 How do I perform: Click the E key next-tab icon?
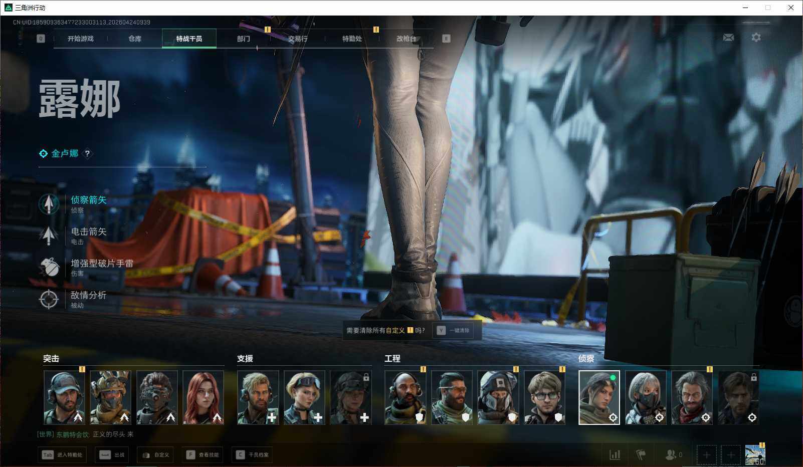click(446, 39)
